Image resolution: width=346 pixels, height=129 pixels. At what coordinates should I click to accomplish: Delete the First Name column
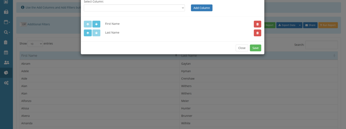coord(257,24)
